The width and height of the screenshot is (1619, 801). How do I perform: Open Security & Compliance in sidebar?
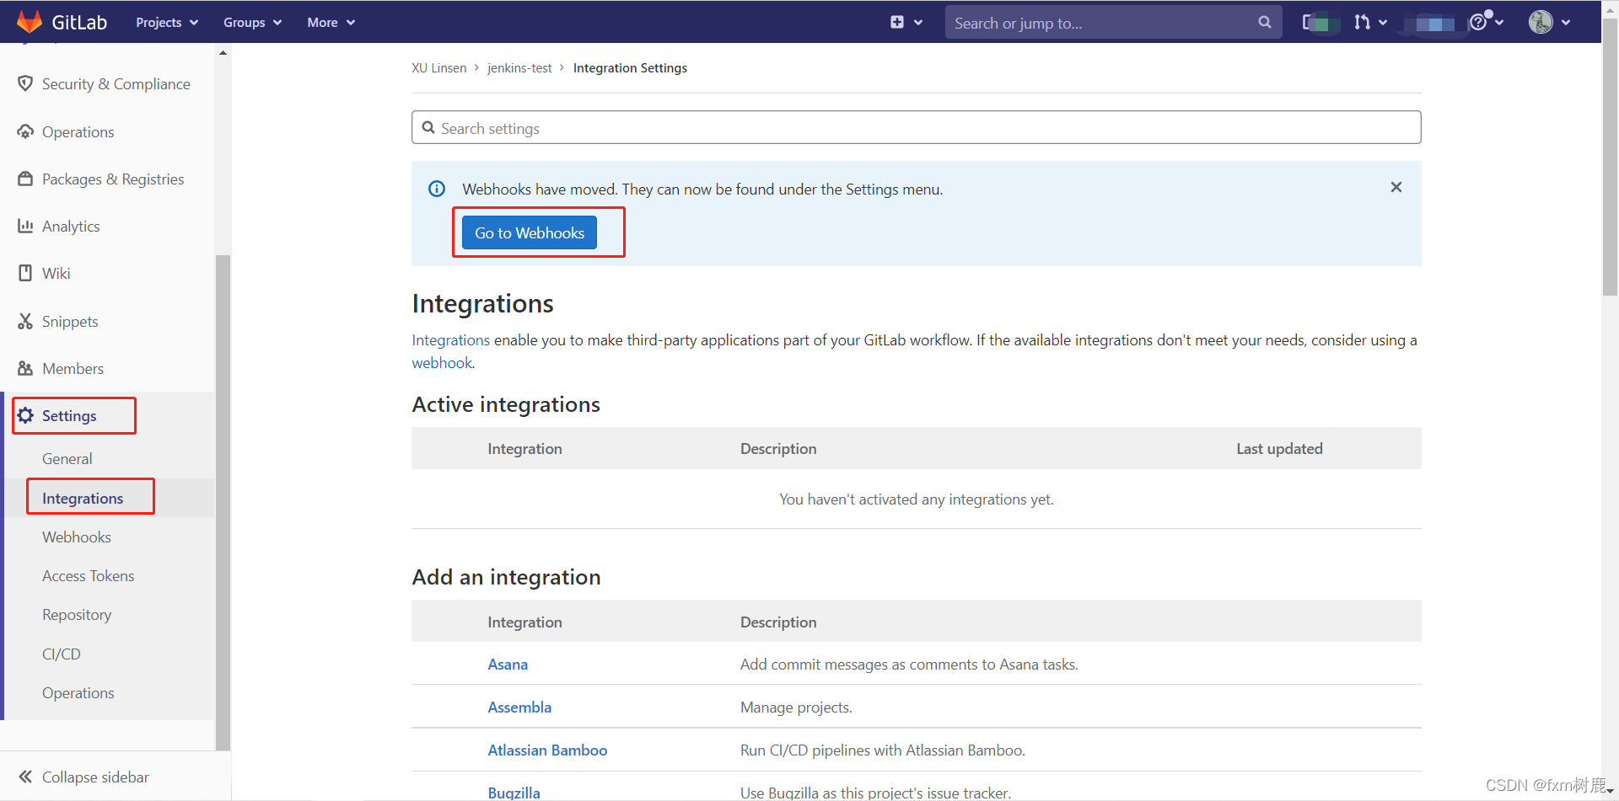click(x=116, y=84)
